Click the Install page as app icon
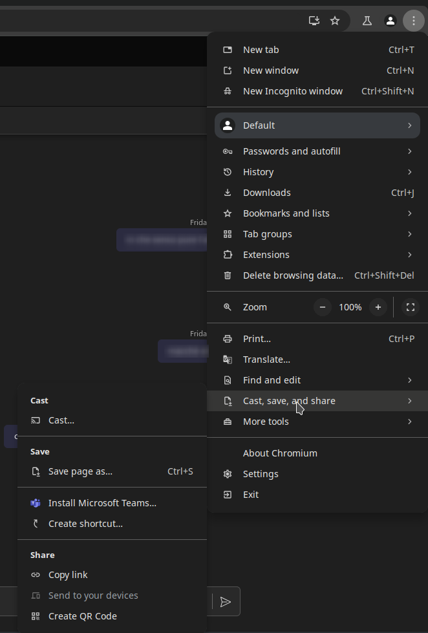The image size is (428, 633). 314,20
